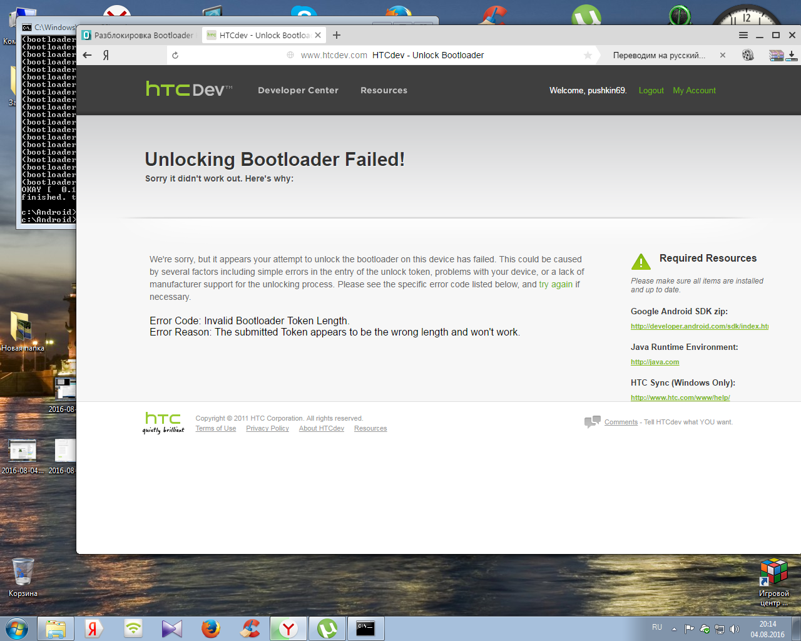Open the network tray icon

720,629
